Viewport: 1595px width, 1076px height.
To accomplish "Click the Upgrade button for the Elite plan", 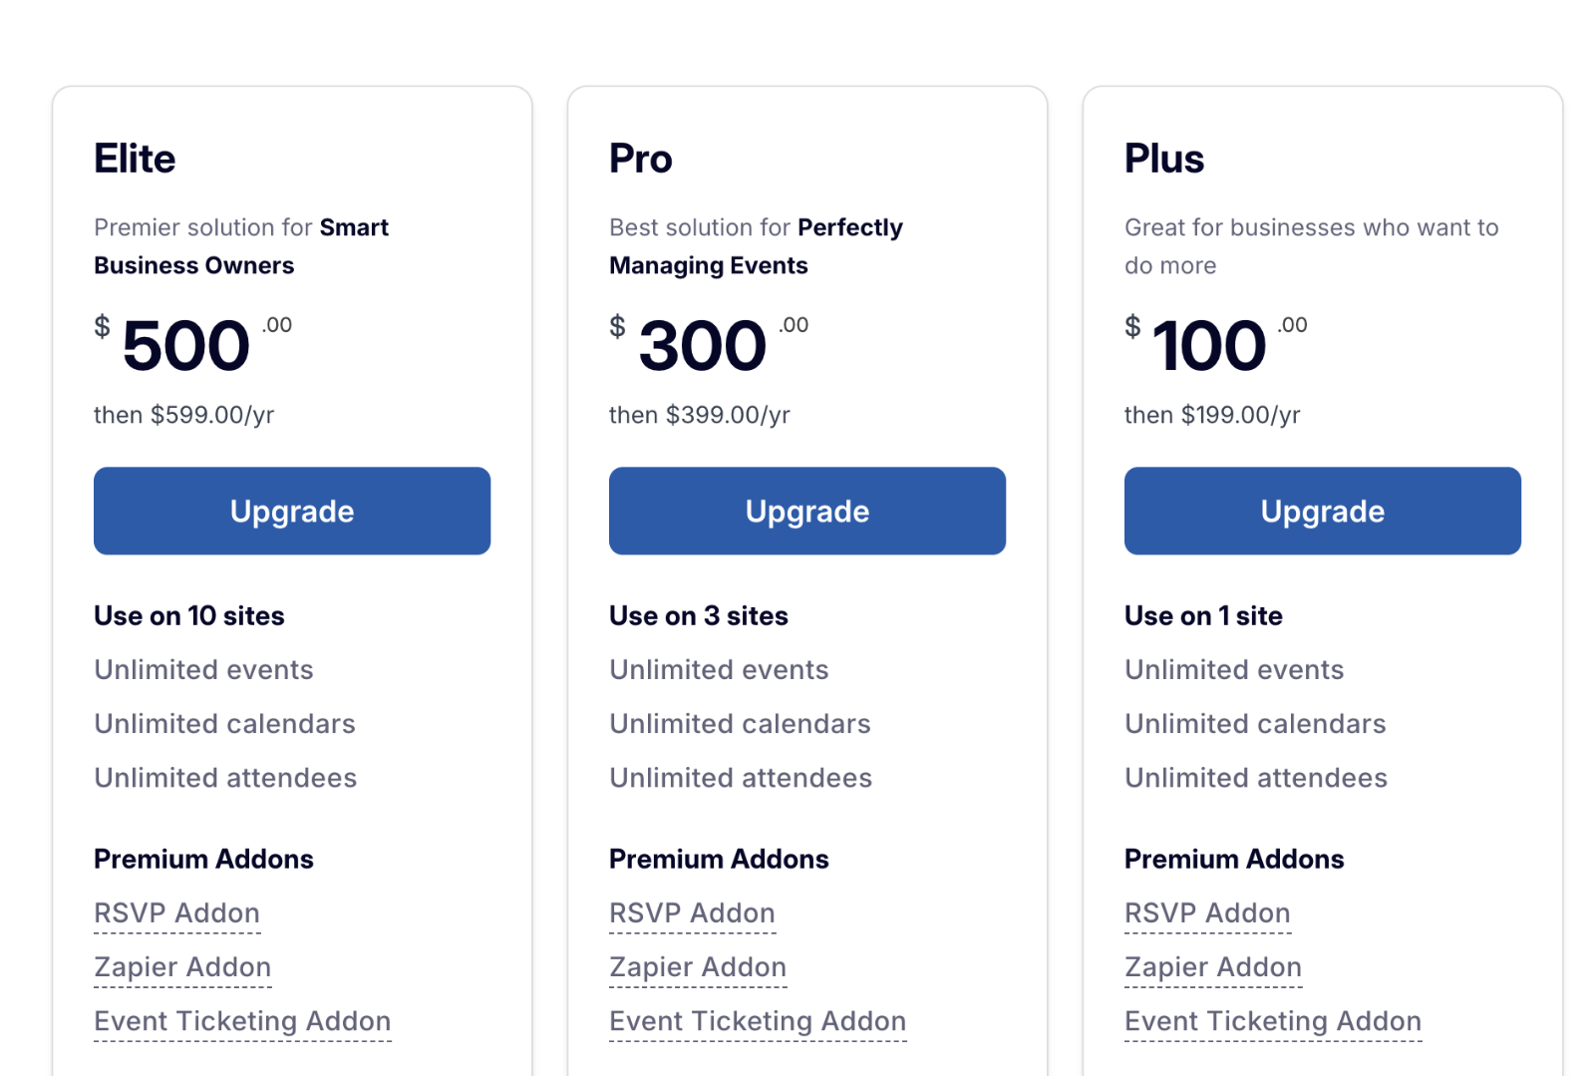I will click(291, 511).
